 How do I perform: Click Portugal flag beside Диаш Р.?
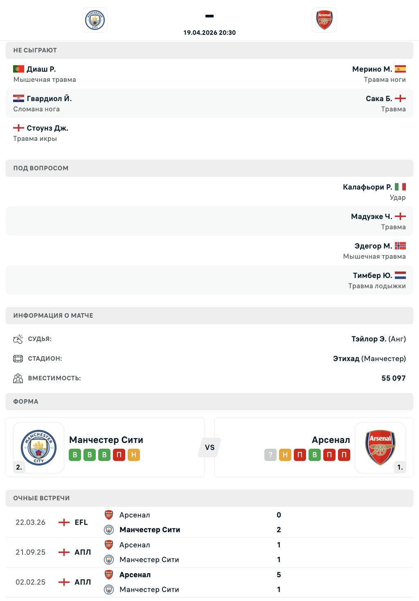tap(18, 69)
